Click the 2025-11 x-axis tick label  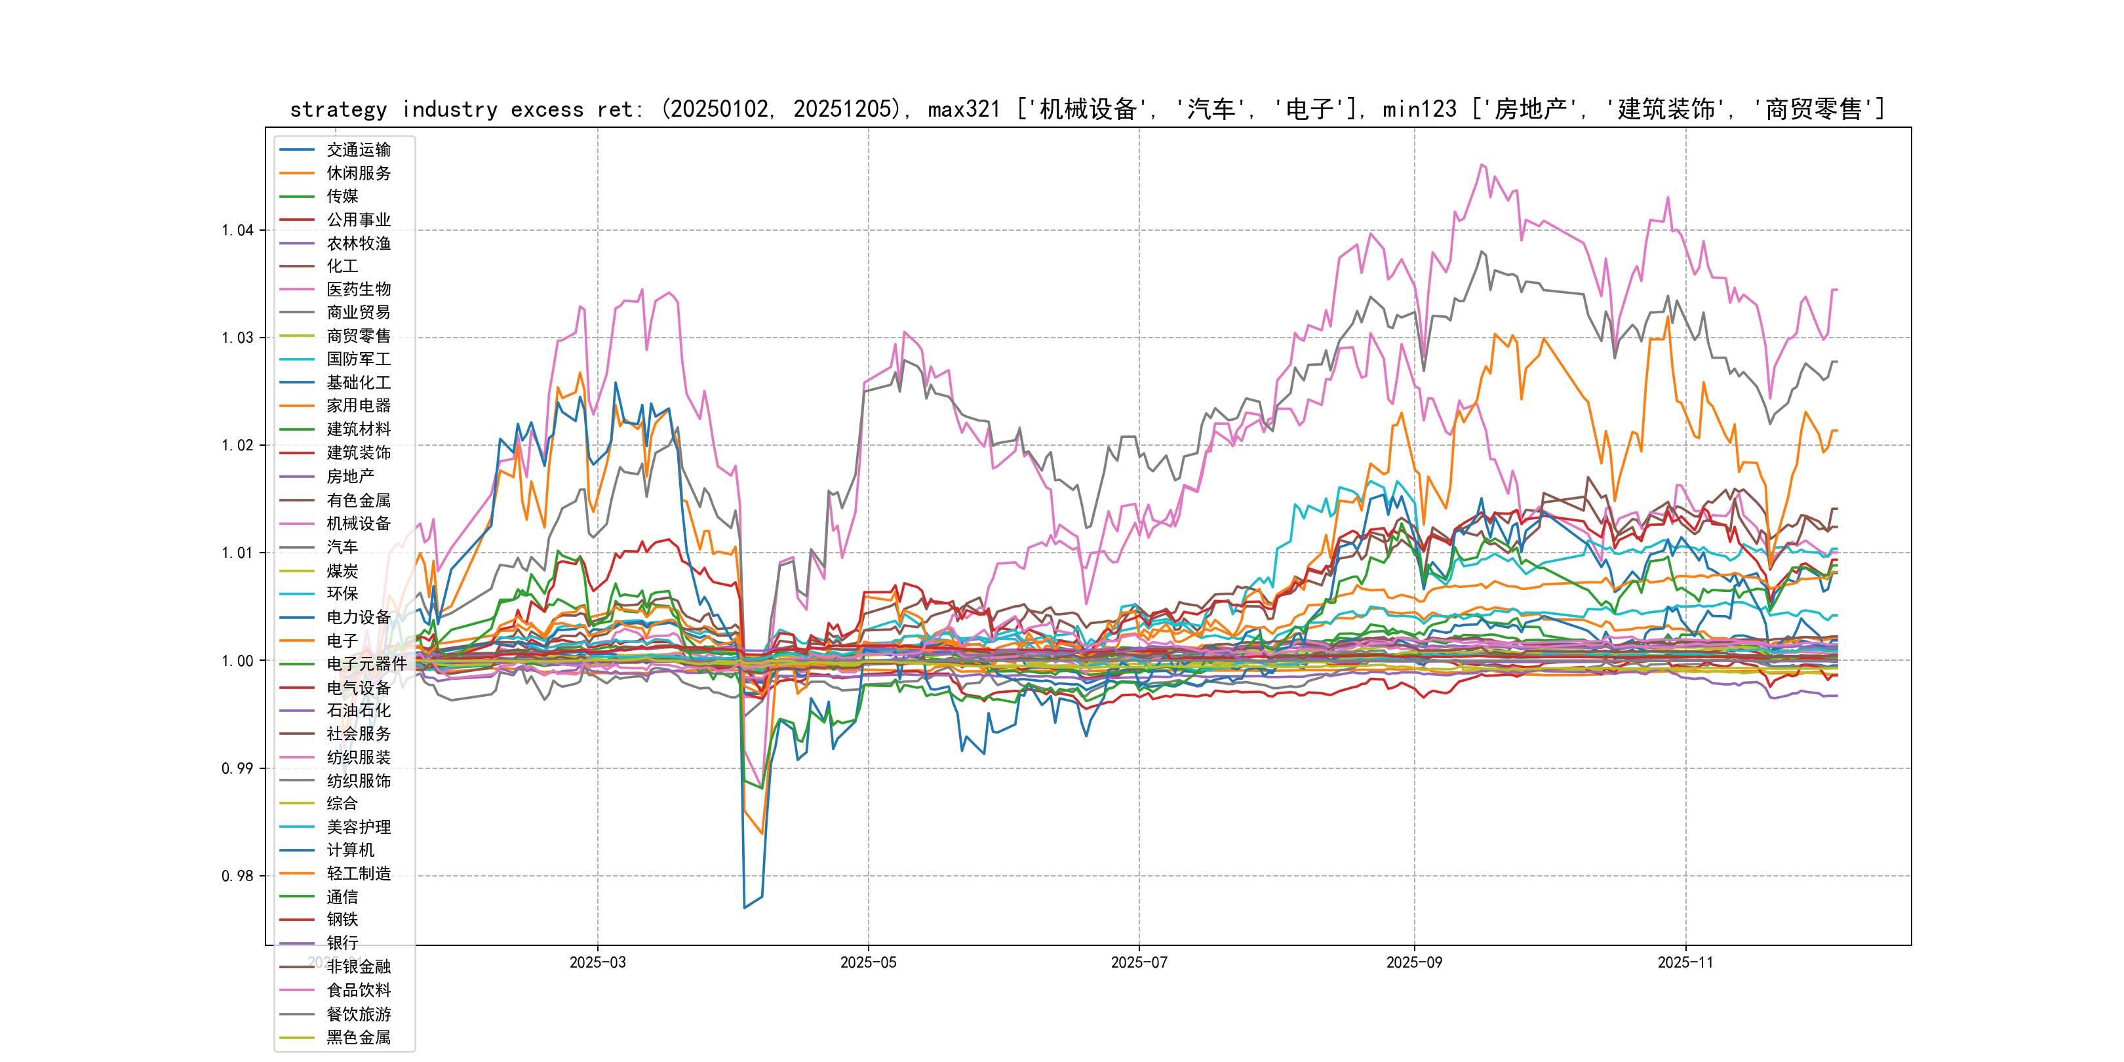coord(1685,962)
